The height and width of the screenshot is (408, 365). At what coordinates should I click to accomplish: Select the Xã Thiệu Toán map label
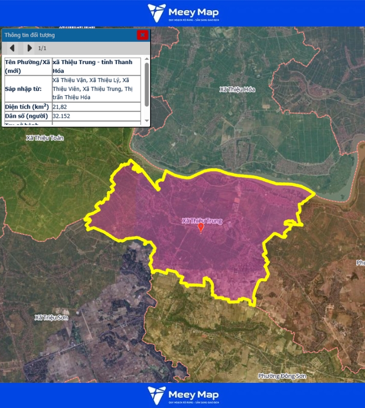coord(45,138)
